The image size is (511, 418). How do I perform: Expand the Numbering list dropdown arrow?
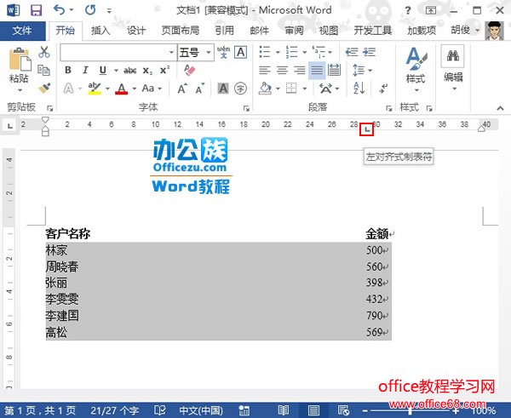coord(305,53)
